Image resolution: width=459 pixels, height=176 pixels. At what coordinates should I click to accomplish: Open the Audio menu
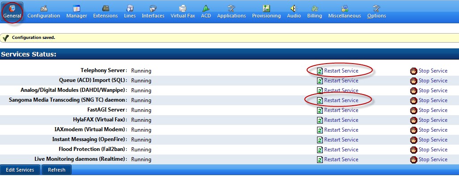coord(294,12)
